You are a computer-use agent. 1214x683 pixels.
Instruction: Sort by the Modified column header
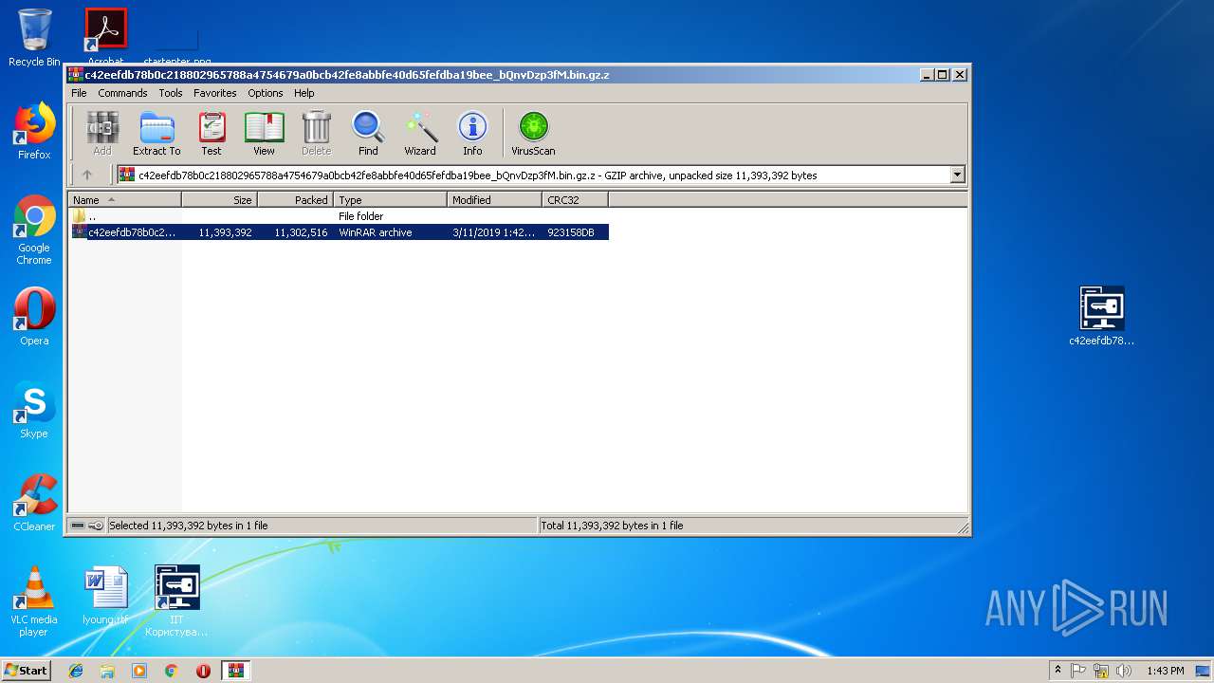tap(494, 200)
